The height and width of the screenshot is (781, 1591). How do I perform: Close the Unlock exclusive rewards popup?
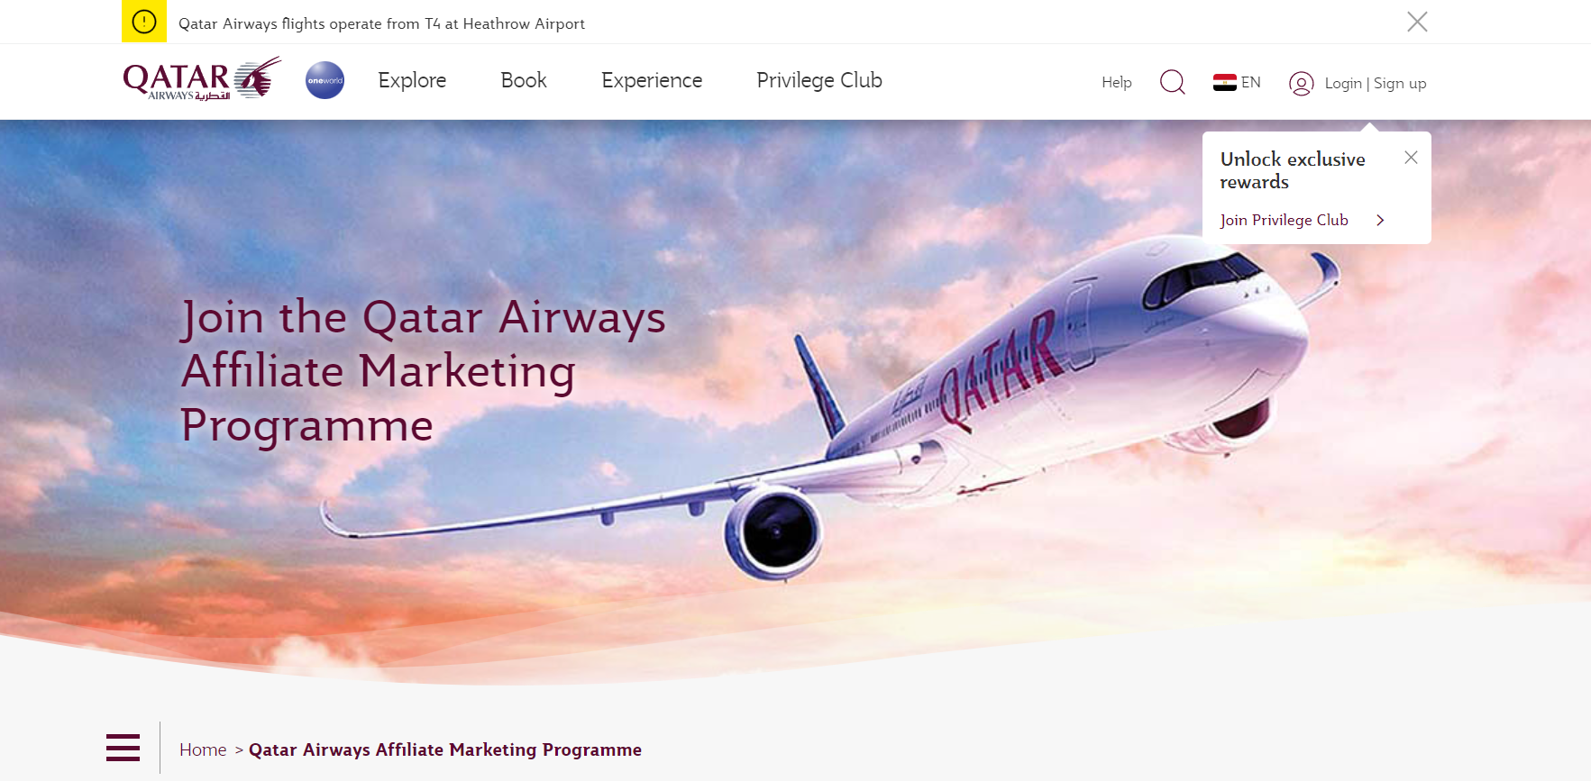pyautogui.click(x=1411, y=158)
